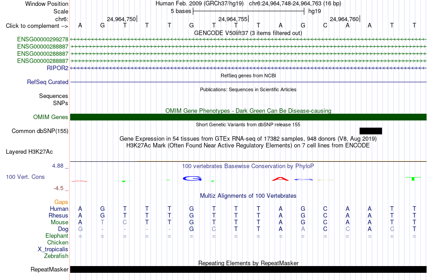Click the 5 bases scale bar
Screen dimensions: 427x280
click(x=249, y=11)
